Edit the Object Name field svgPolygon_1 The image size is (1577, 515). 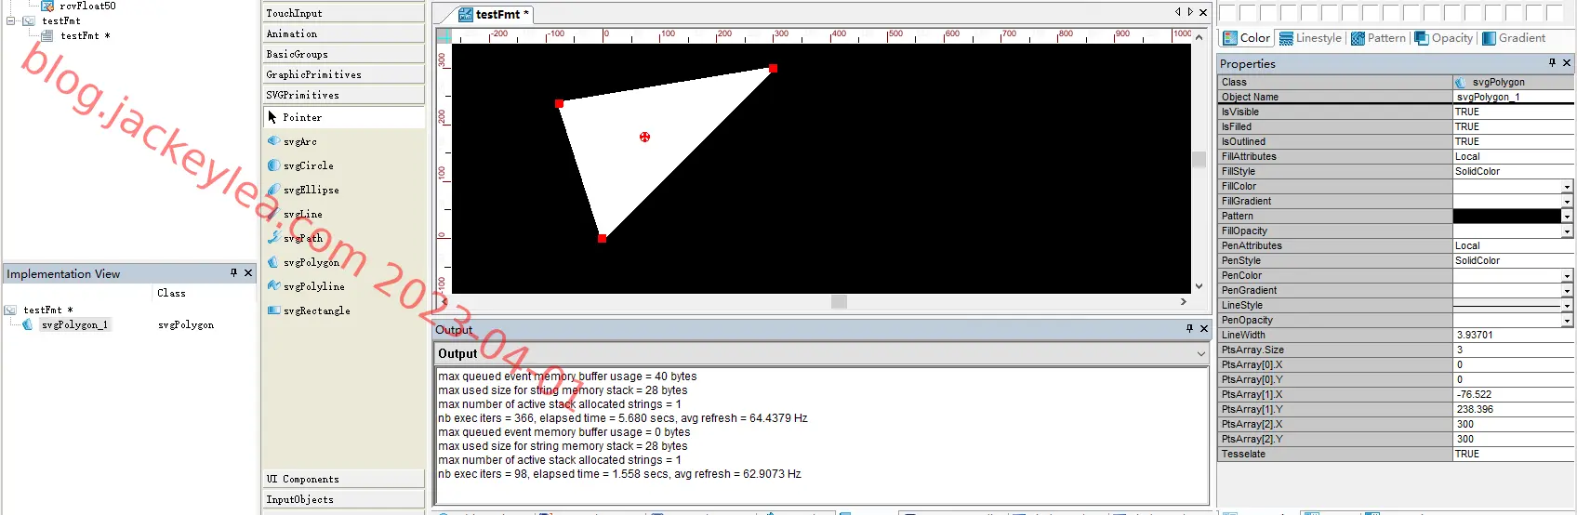pos(1513,97)
